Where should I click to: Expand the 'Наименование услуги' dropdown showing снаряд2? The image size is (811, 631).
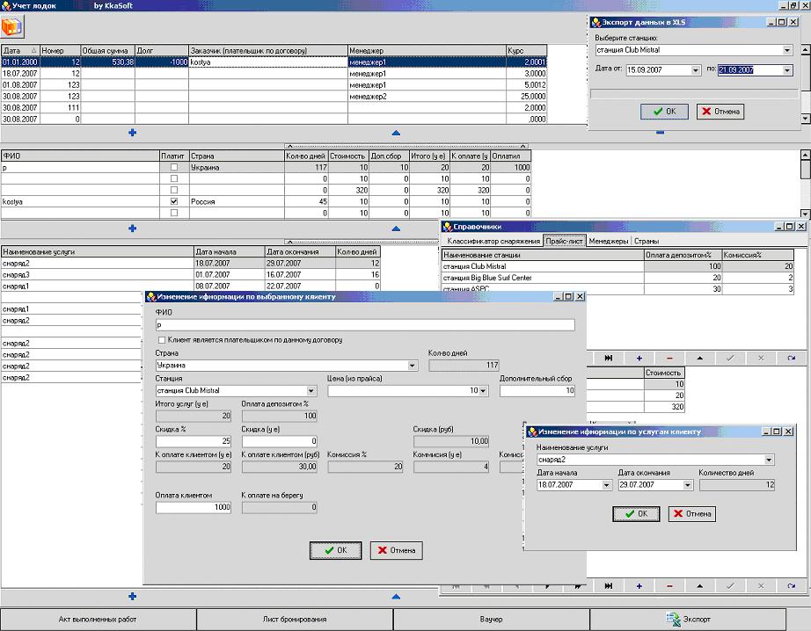(769, 460)
